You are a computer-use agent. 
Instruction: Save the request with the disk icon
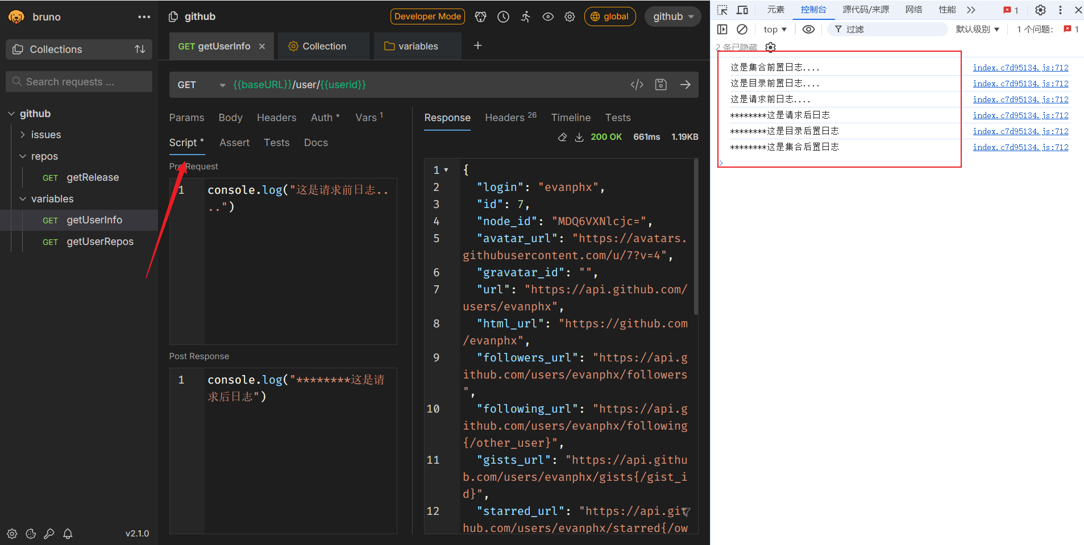pyautogui.click(x=661, y=85)
